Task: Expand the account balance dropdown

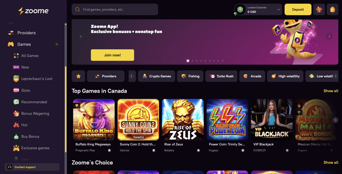Action: (279, 9)
